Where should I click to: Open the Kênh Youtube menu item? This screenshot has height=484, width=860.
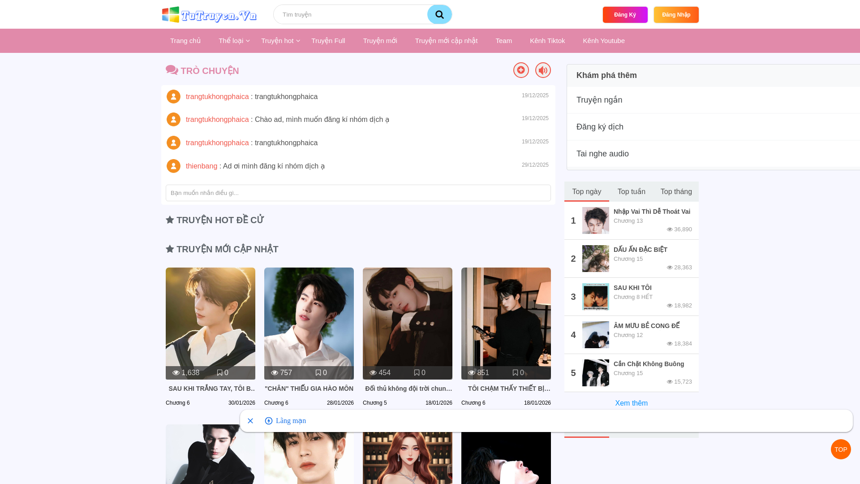pyautogui.click(x=604, y=41)
